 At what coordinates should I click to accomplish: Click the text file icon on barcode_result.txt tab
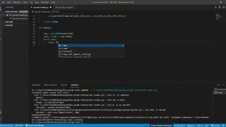(56, 7)
